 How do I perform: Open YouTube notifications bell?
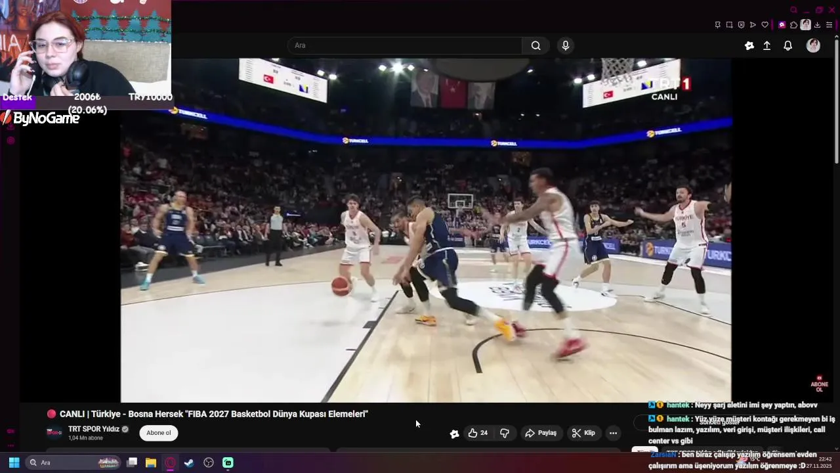788,45
